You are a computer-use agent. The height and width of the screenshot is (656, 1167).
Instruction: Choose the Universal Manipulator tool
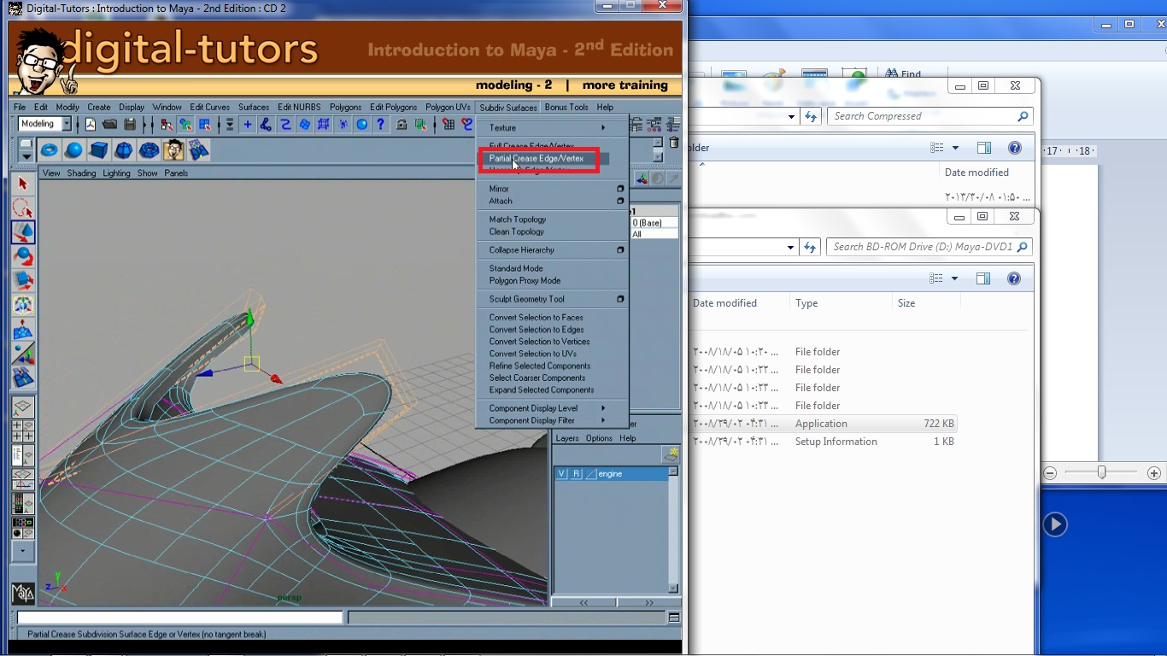pos(23,305)
